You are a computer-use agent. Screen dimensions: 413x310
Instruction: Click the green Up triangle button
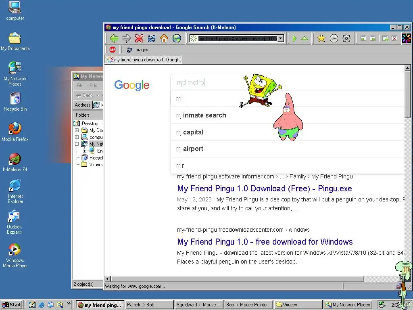click(305, 38)
